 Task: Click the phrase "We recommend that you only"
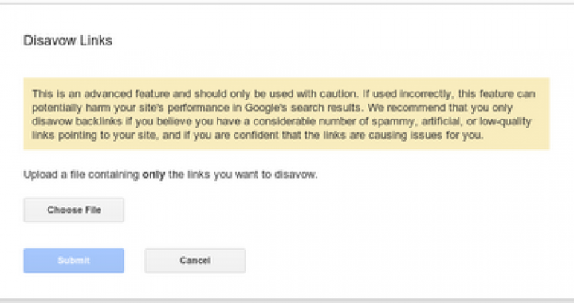pyautogui.click(x=440, y=108)
